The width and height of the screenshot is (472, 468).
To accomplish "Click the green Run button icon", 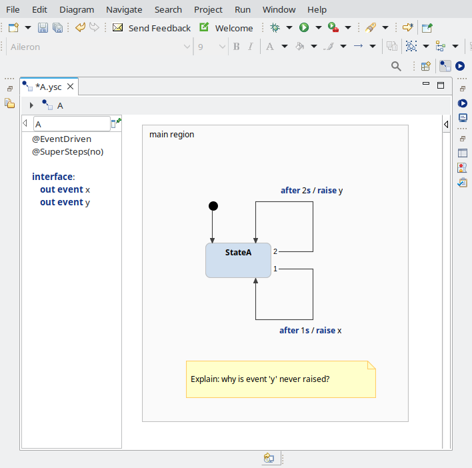I will (x=304, y=28).
